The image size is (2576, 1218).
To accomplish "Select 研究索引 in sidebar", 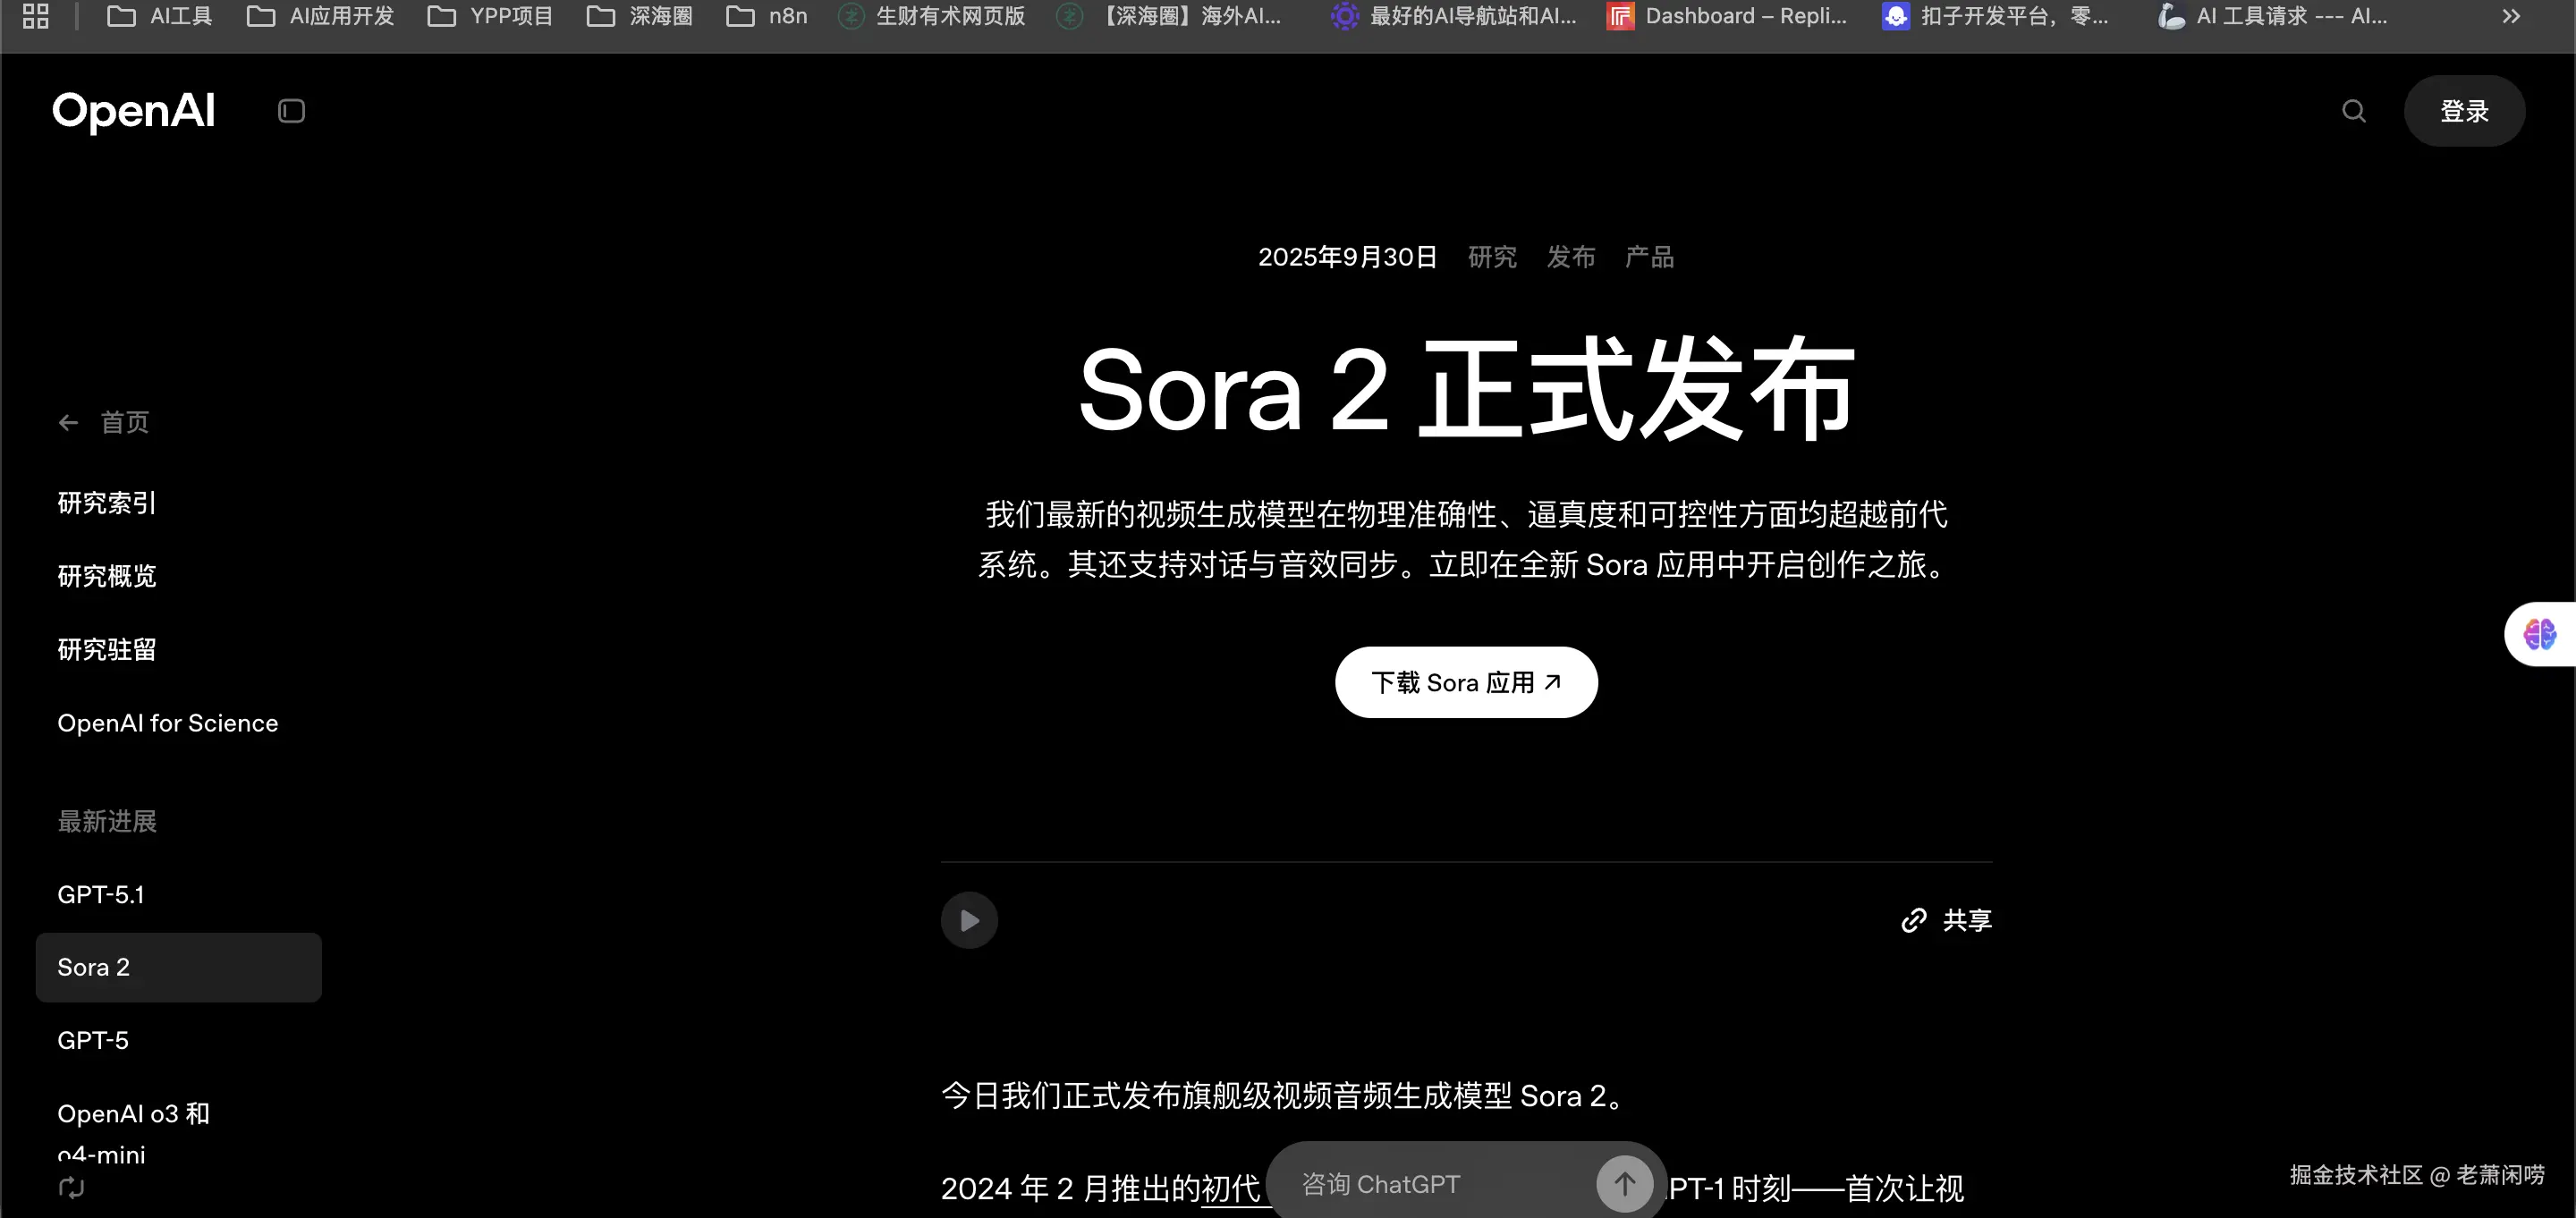I will [107, 503].
